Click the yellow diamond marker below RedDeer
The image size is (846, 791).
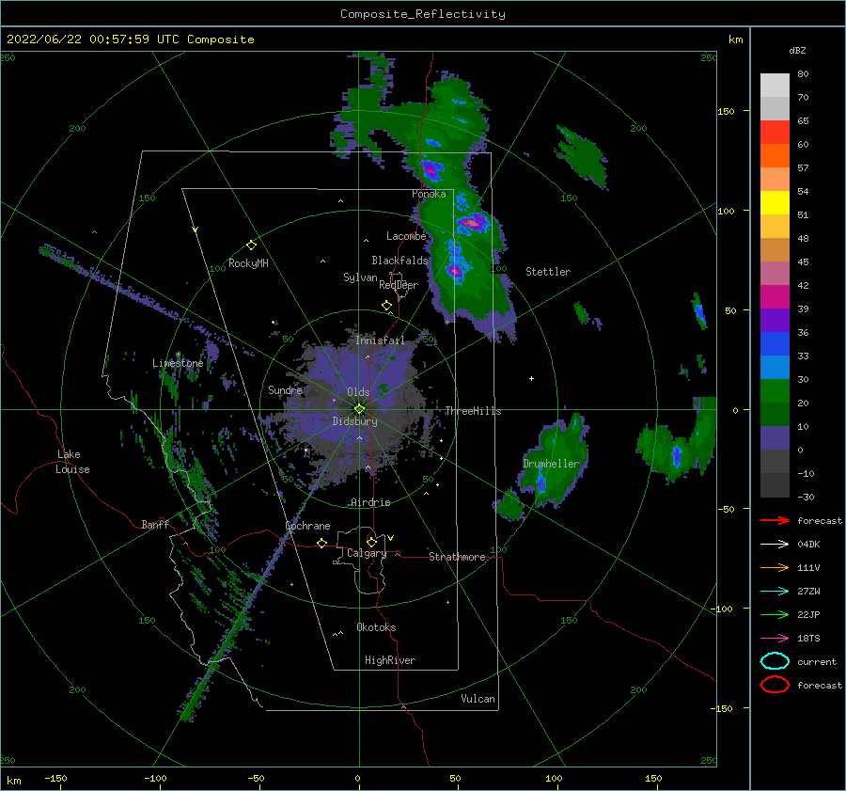click(386, 306)
